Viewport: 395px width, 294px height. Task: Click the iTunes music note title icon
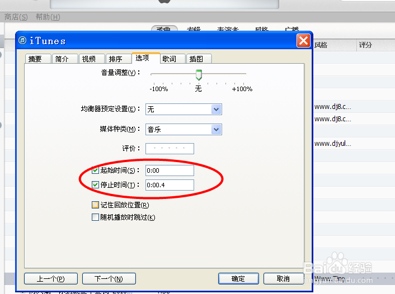(22, 40)
